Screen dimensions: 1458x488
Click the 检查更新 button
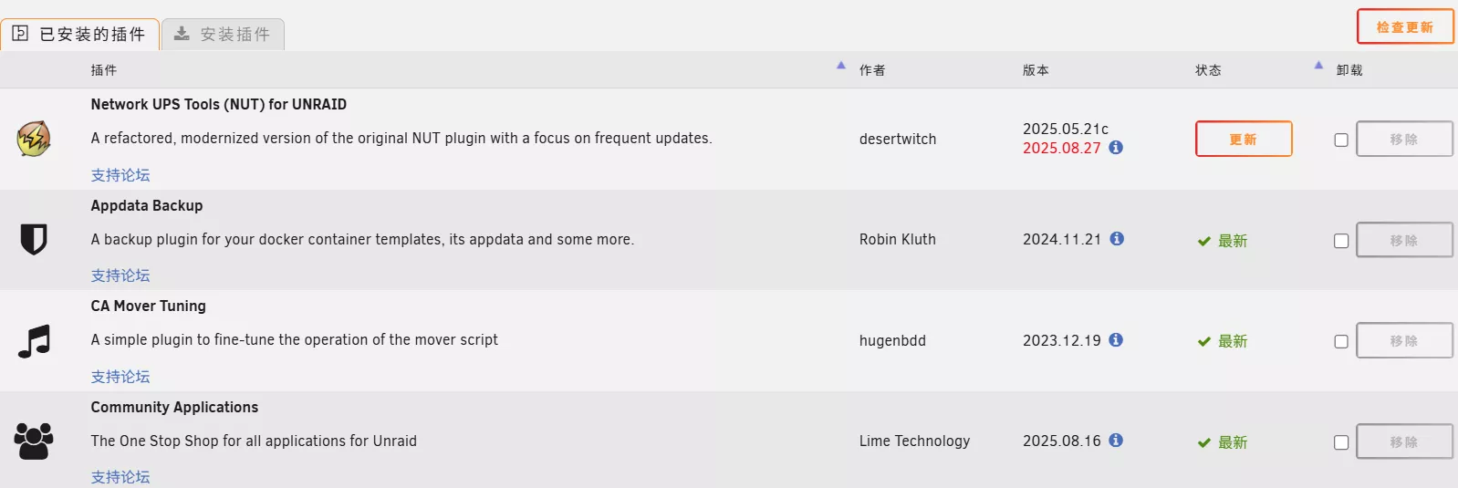[1405, 27]
